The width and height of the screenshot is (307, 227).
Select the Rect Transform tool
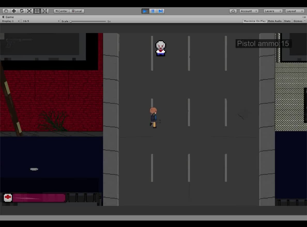pos(37,11)
